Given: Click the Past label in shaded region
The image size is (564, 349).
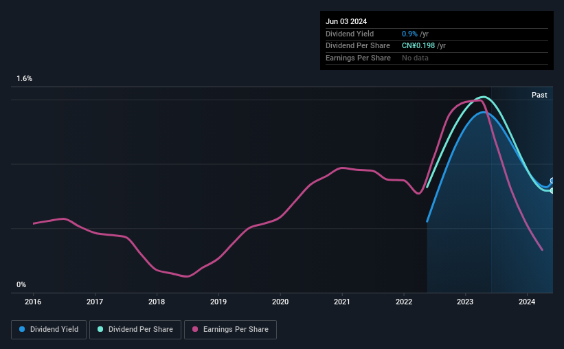Looking at the screenshot, I should pyautogui.click(x=539, y=95).
